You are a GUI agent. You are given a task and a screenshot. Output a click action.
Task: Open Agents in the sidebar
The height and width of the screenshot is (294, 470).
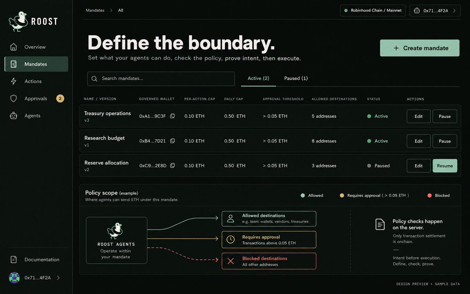tap(36, 116)
